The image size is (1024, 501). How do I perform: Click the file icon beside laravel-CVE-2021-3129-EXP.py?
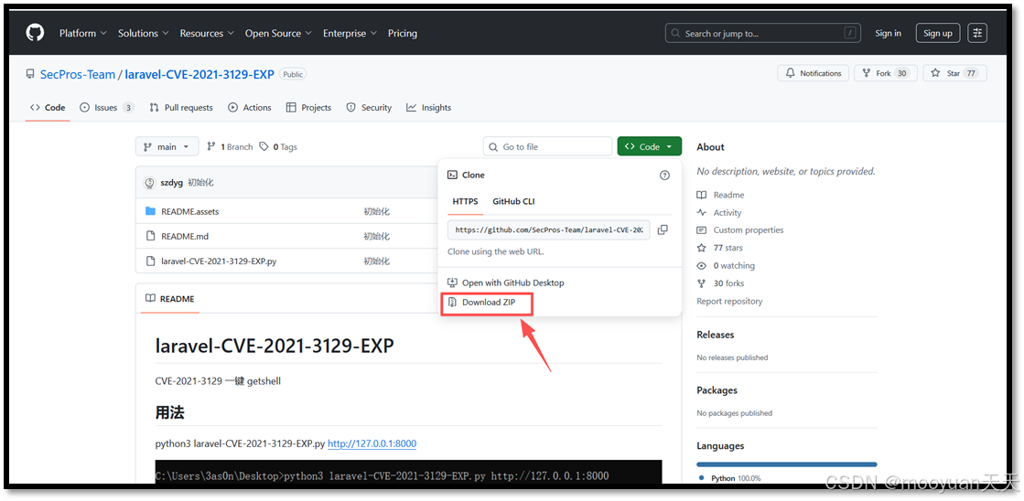click(150, 261)
